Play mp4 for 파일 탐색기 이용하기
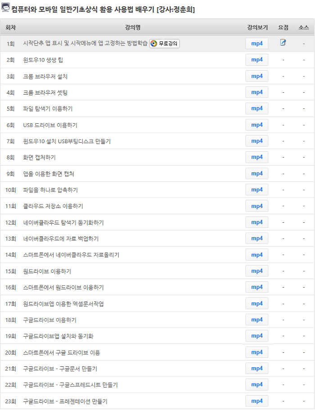The height and width of the screenshot is (410, 315). (256, 108)
